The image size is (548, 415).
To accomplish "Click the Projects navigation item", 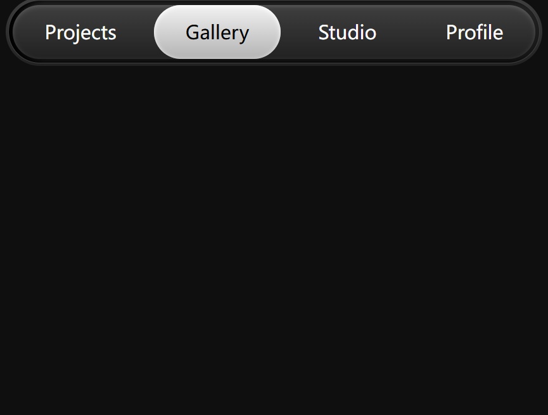I will pos(80,32).
